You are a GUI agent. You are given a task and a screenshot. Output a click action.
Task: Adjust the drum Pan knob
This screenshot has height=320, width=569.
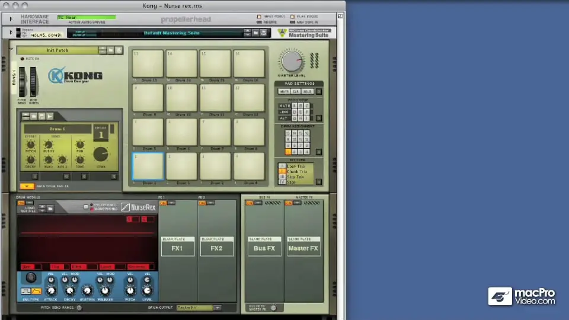pyautogui.click(x=80, y=145)
